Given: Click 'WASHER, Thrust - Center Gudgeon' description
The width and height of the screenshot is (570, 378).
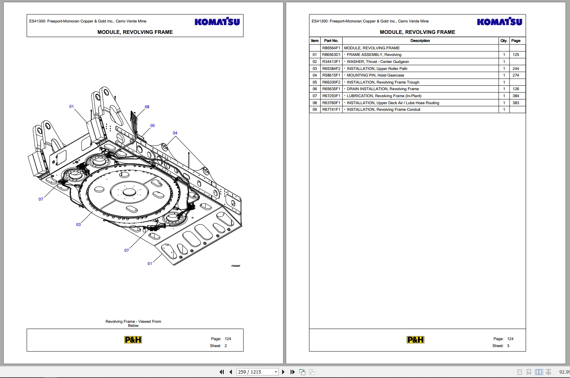Looking at the screenshot, I should click(x=378, y=61).
